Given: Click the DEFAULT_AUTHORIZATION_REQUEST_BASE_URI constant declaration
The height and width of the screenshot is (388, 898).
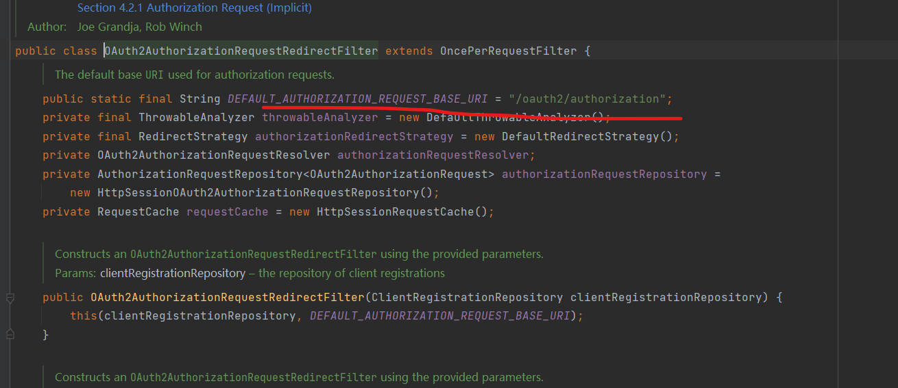Looking at the screenshot, I should (x=357, y=99).
